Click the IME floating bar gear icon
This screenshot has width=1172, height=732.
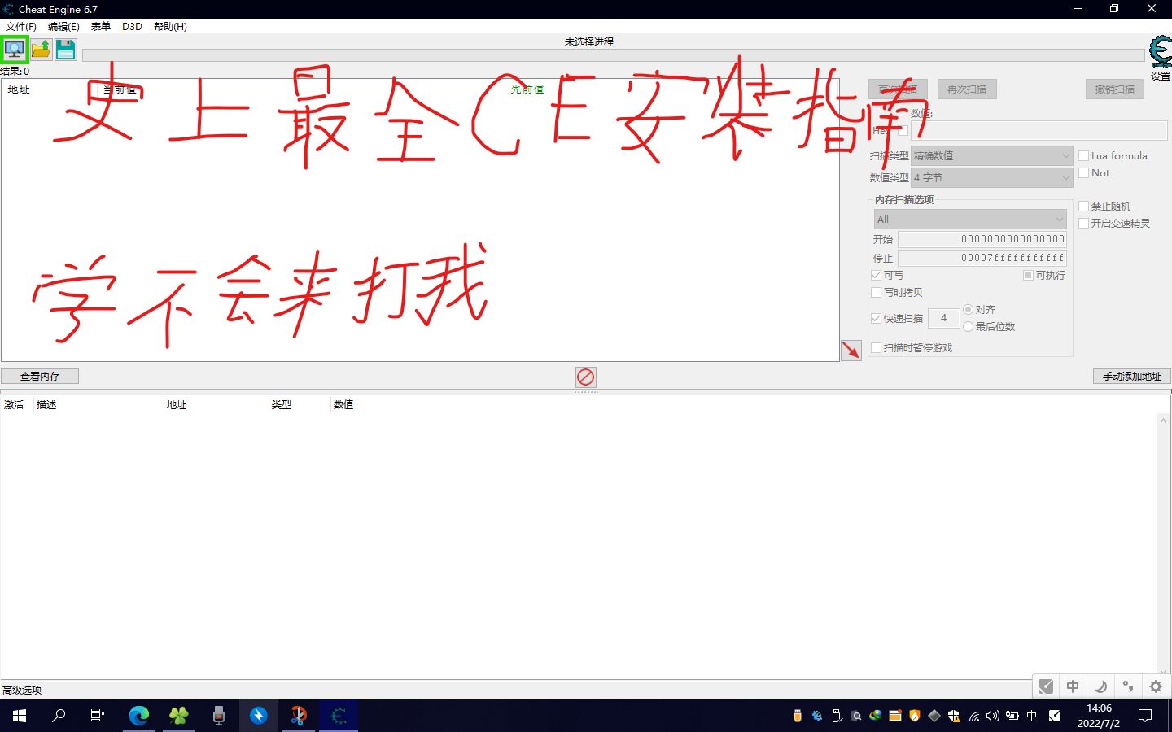click(1156, 686)
